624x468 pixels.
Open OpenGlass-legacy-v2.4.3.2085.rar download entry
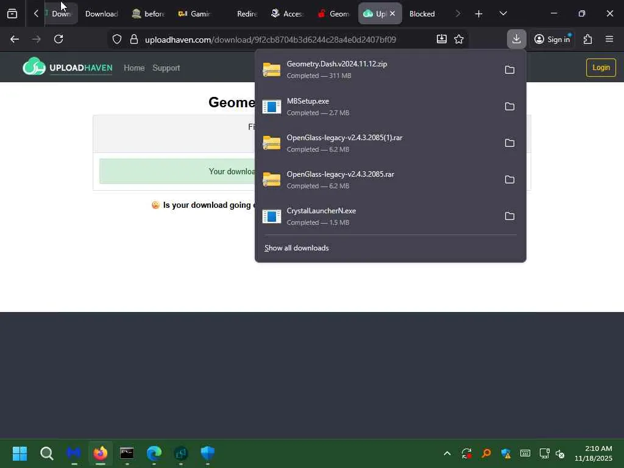click(x=378, y=180)
